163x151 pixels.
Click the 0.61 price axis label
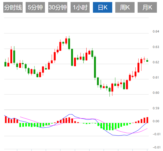point(156,78)
